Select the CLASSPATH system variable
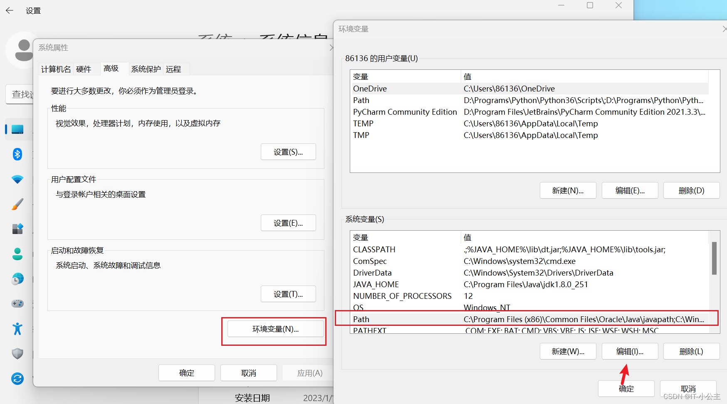This screenshot has height=404, width=727. [x=529, y=249]
